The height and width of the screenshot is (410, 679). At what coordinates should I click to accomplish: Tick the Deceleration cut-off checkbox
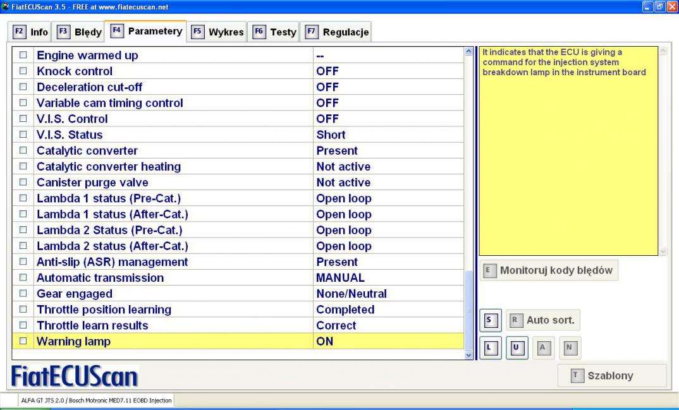coord(23,87)
